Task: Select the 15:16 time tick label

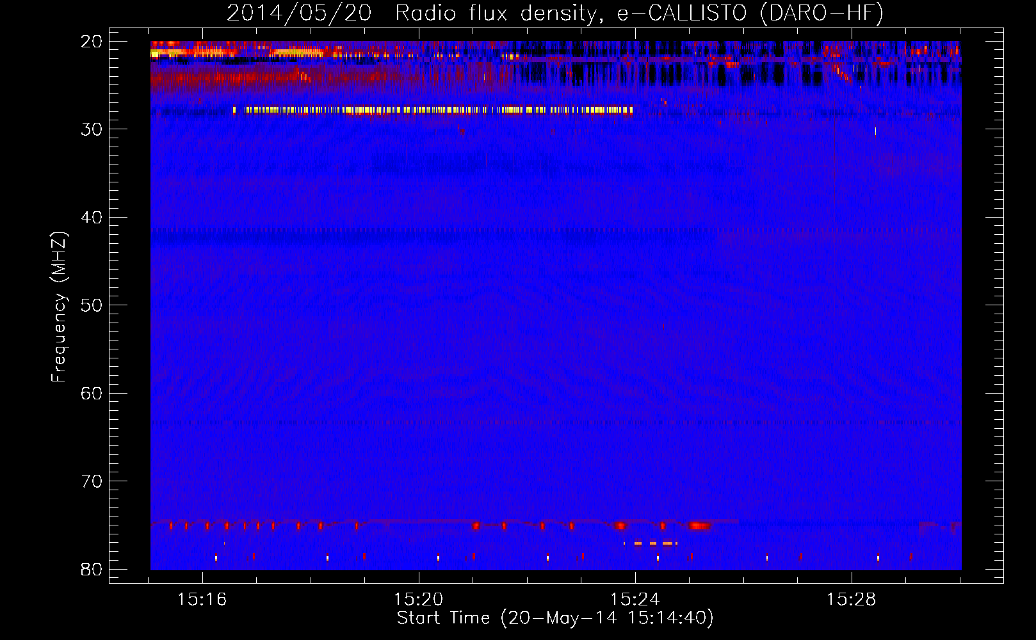Action: click(202, 600)
